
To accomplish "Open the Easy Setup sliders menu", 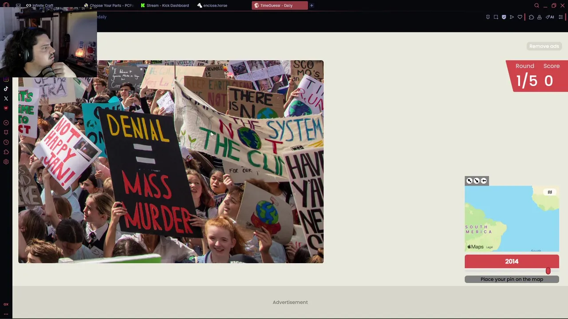I will 560,17.
